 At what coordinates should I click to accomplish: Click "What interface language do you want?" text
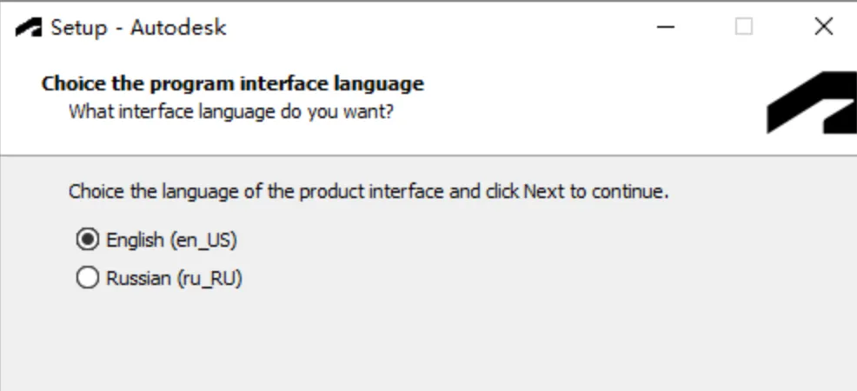point(231,111)
